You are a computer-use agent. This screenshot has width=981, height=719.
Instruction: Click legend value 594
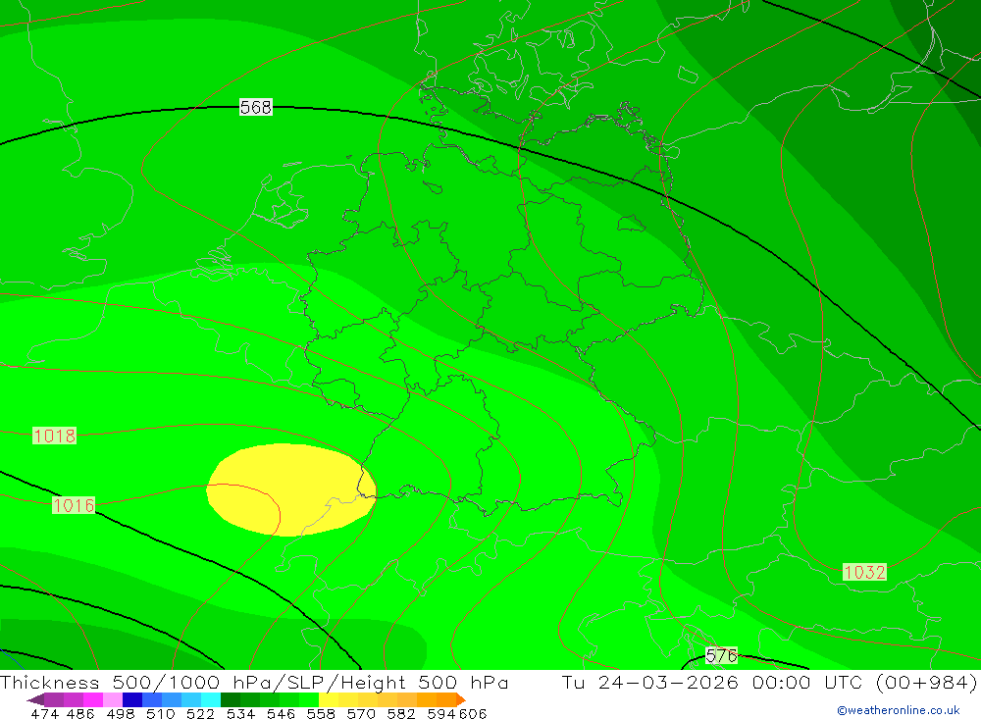coord(441,713)
